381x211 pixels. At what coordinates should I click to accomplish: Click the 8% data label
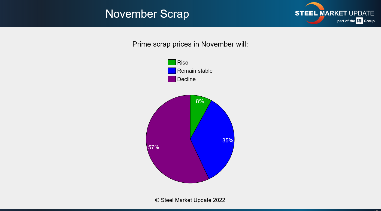pyautogui.click(x=200, y=101)
